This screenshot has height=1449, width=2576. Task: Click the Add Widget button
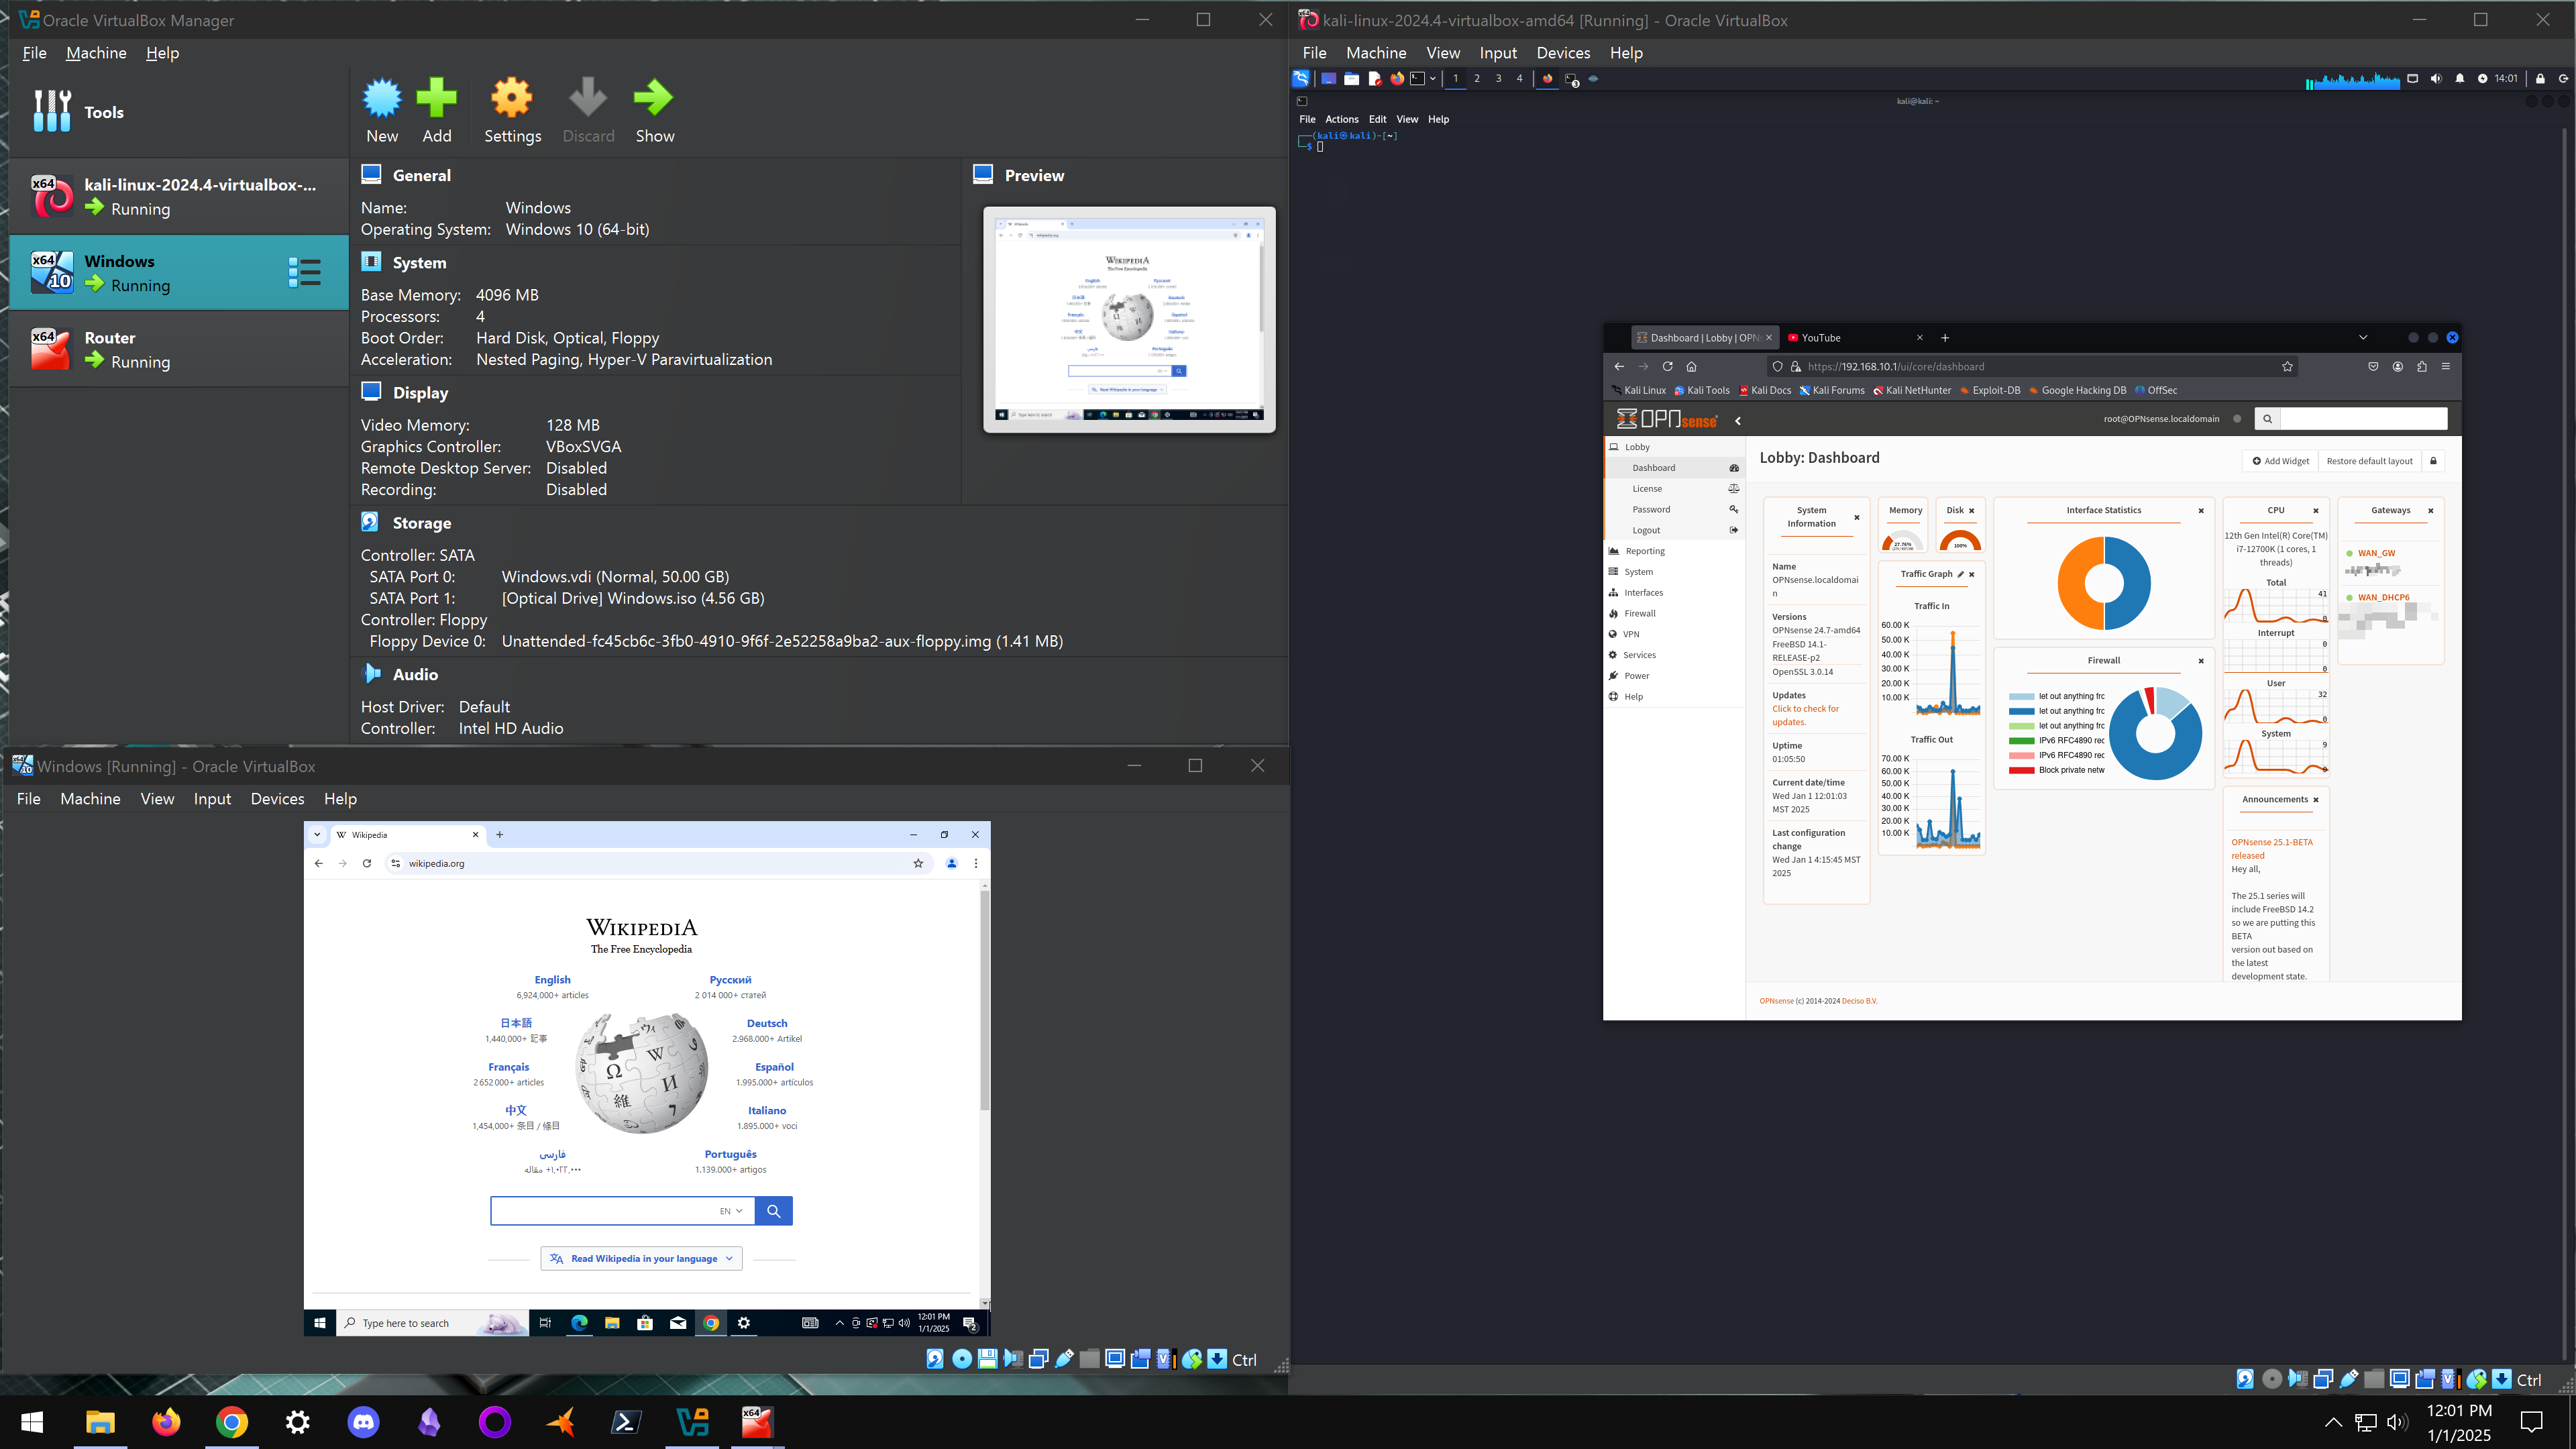click(x=2280, y=461)
